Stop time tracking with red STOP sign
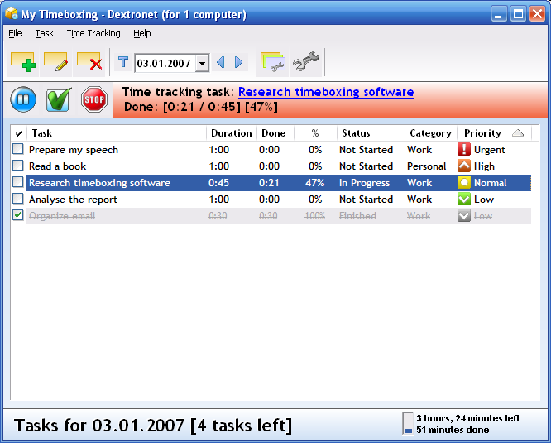The width and height of the screenshot is (551, 443). click(94, 99)
